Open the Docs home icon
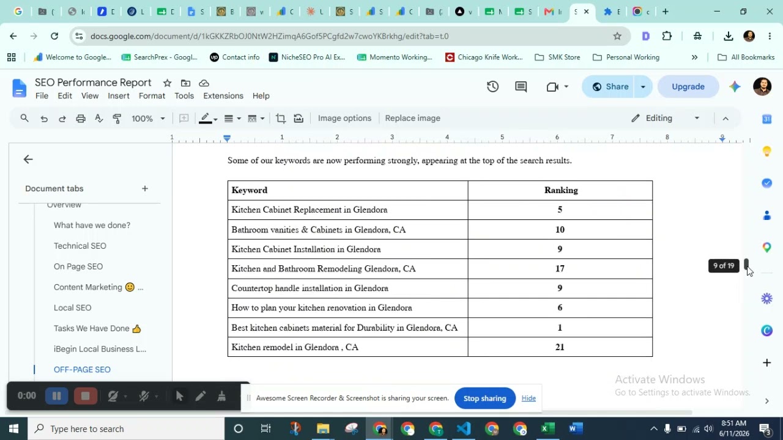Screen dimensions: 783x440 [x=20, y=89]
